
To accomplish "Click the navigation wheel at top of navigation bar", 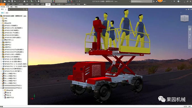I will tap(190, 29).
